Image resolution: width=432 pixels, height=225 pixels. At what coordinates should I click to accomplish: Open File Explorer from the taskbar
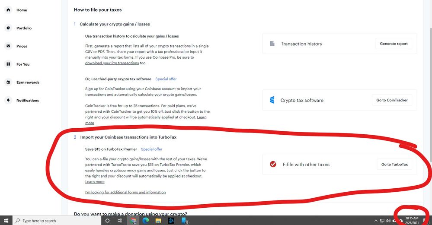(x=158, y=221)
